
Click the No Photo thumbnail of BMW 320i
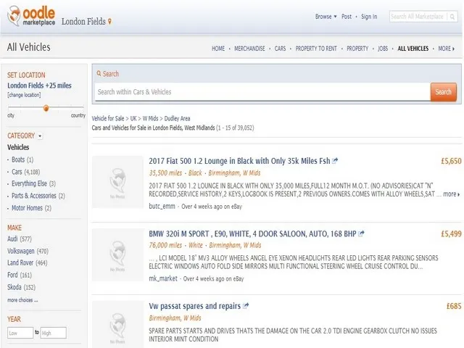[117, 254]
